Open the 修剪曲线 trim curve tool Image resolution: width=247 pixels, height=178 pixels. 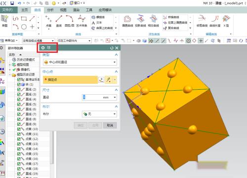(202, 21)
